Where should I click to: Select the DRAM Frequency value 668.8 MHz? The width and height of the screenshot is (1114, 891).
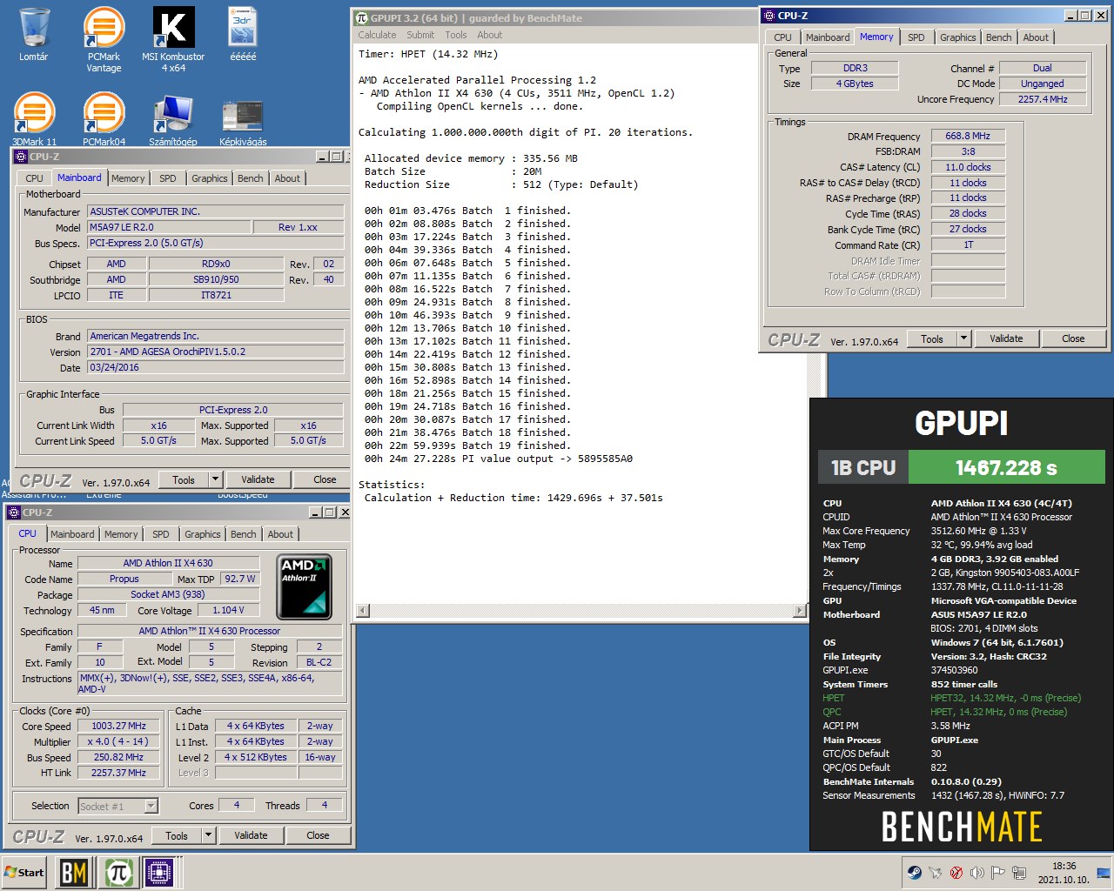(968, 136)
